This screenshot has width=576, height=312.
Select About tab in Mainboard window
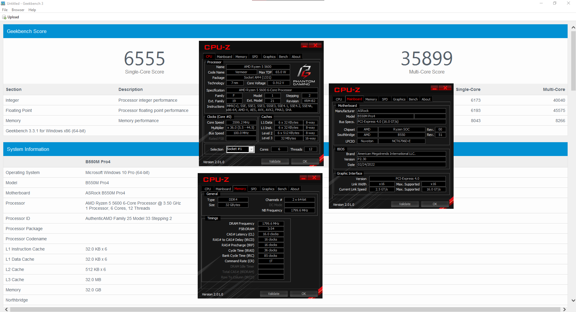[426, 99]
